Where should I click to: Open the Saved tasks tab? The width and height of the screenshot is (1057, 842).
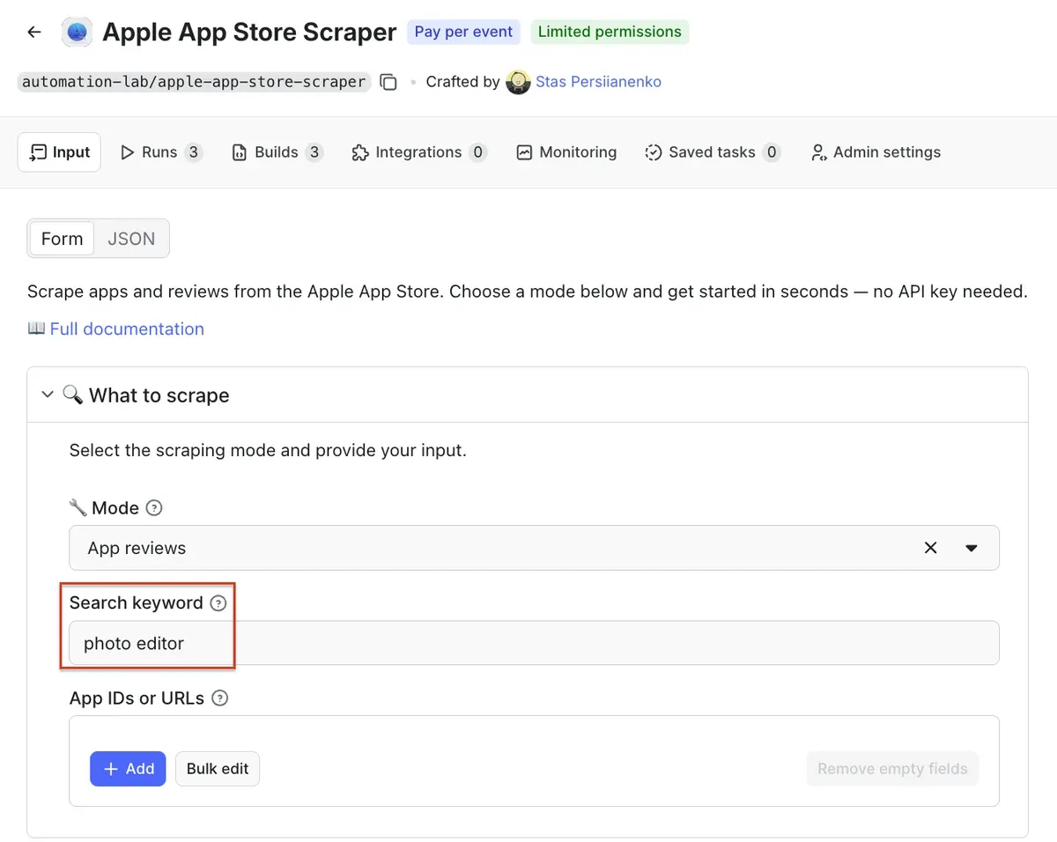pos(712,152)
